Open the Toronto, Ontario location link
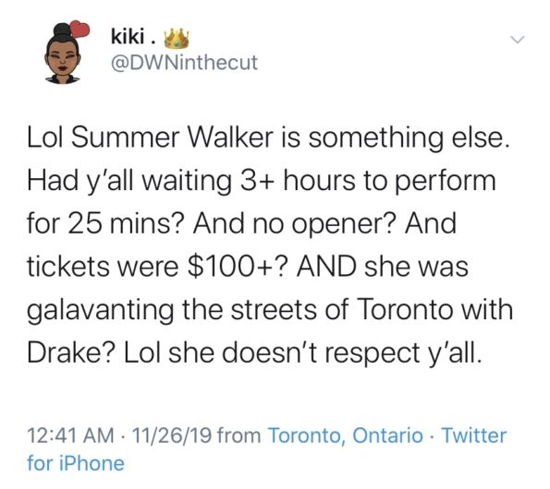This screenshot has width=550, height=489. click(x=346, y=435)
